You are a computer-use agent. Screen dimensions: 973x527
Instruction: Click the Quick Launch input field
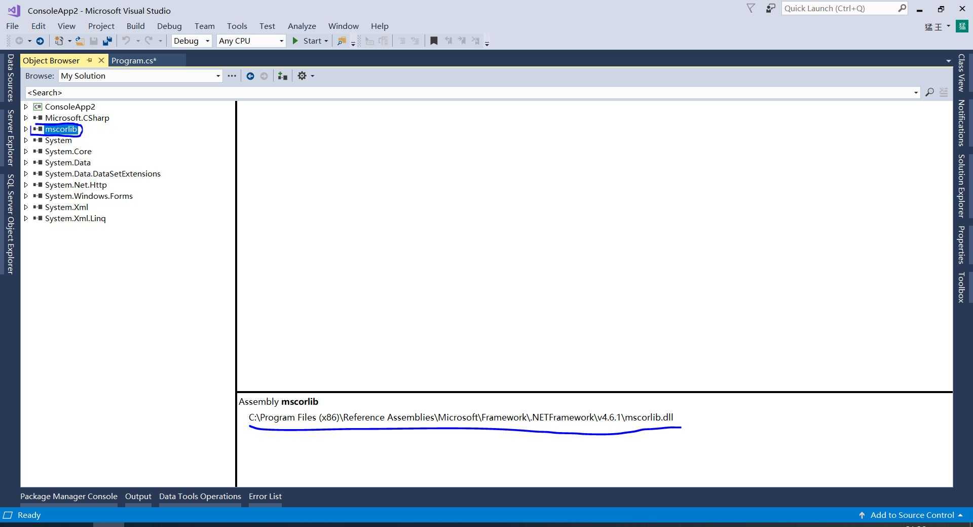click(x=839, y=8)
